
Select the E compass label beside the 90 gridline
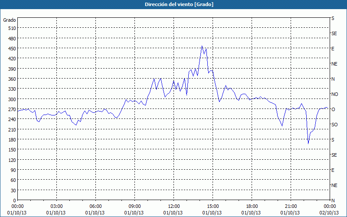pos(333,170)
